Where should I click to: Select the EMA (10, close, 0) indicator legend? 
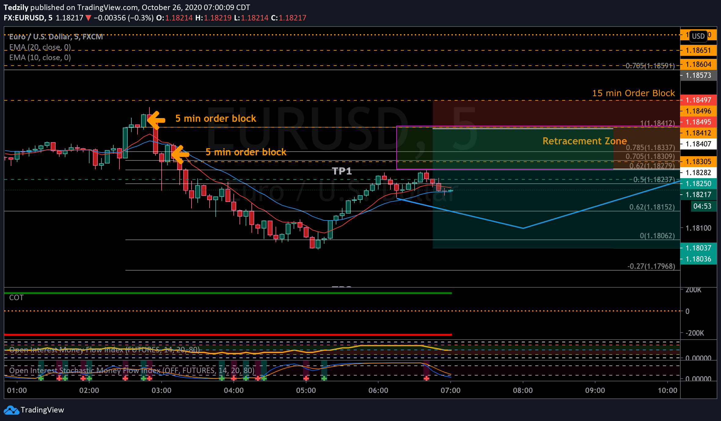pyautogui.click(x=40, y=58)
